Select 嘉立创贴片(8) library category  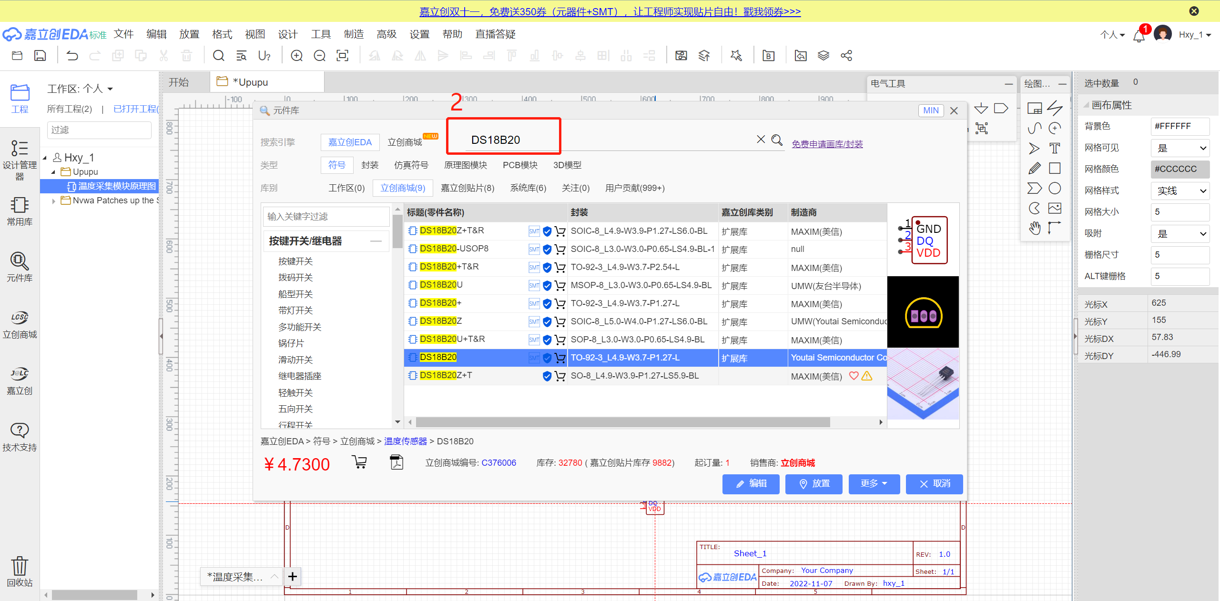[467, 188]
